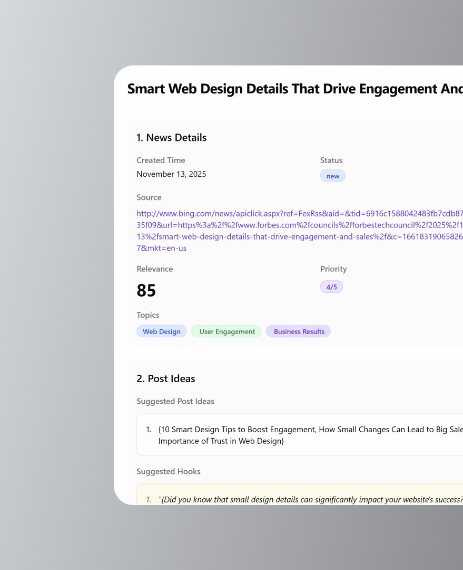Click the "Suggested Hooks" heading
Screen dimensions: 463x570
pyautogui.click(x=169, y=471)
